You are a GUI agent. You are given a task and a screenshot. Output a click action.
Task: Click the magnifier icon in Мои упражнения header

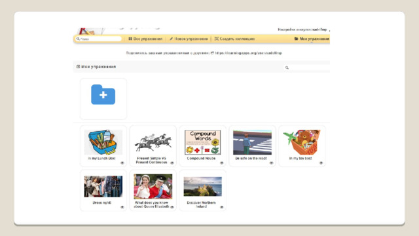coord(287,68)
